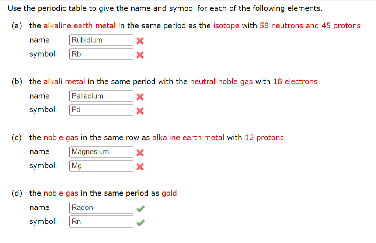The height and width of the screenshot is (243, 376).
Task: Click inside the Palladium answer box
Action: 101,96
